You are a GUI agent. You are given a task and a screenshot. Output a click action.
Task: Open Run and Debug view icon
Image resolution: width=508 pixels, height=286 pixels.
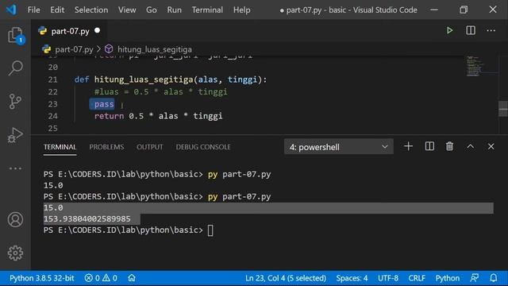tap(15, 135)
